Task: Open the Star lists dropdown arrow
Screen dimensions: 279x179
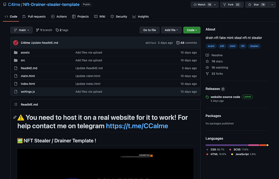Action: click(x=272, y=5)
